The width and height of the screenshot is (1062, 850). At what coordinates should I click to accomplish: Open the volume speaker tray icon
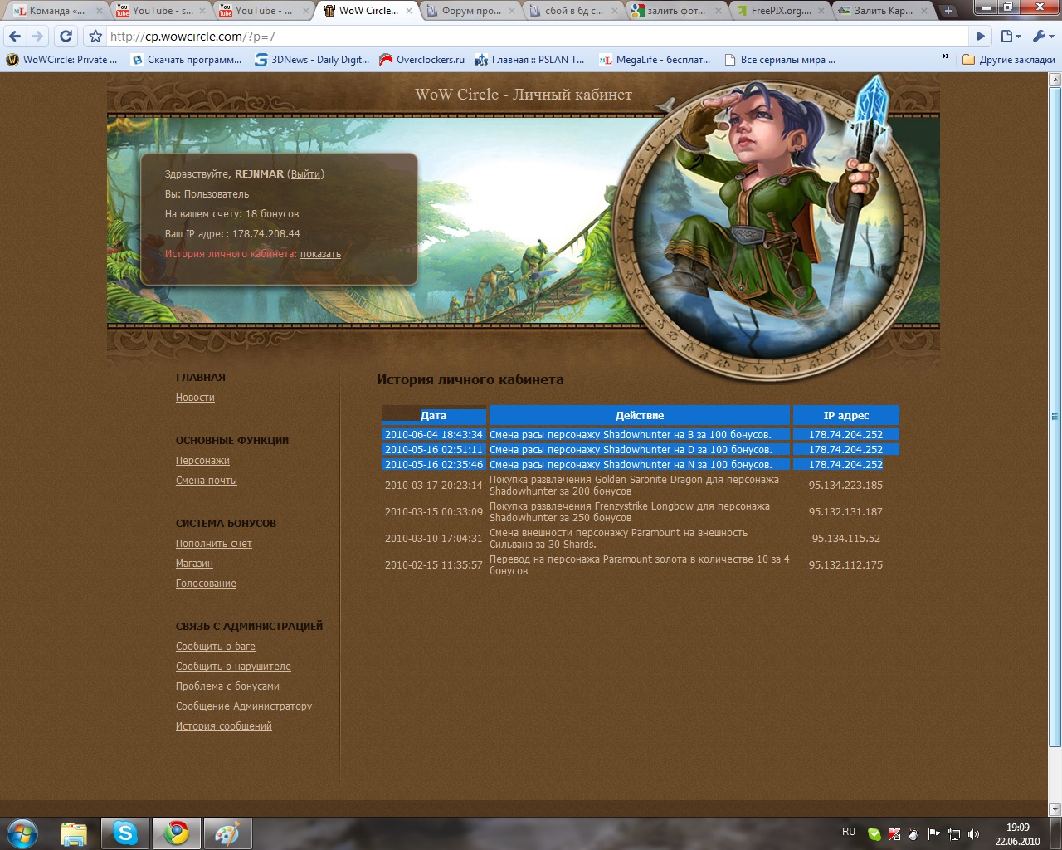click(973, 834)
